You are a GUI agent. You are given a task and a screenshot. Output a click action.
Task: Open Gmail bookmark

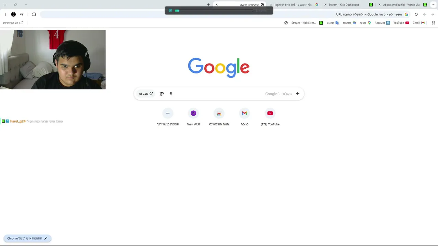point(418,23)
